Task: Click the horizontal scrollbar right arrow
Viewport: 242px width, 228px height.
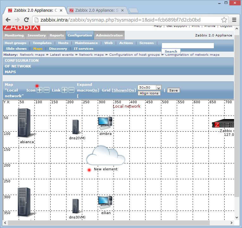Action: (x=231, y=223)
